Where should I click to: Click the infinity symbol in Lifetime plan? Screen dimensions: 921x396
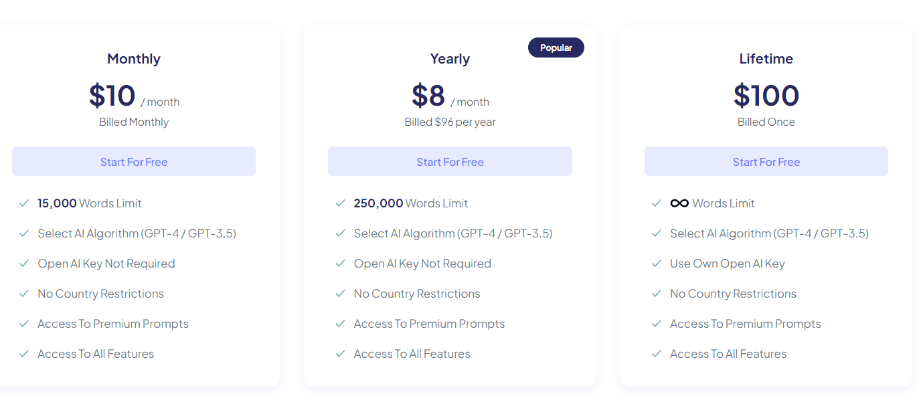tap(678, 203)
